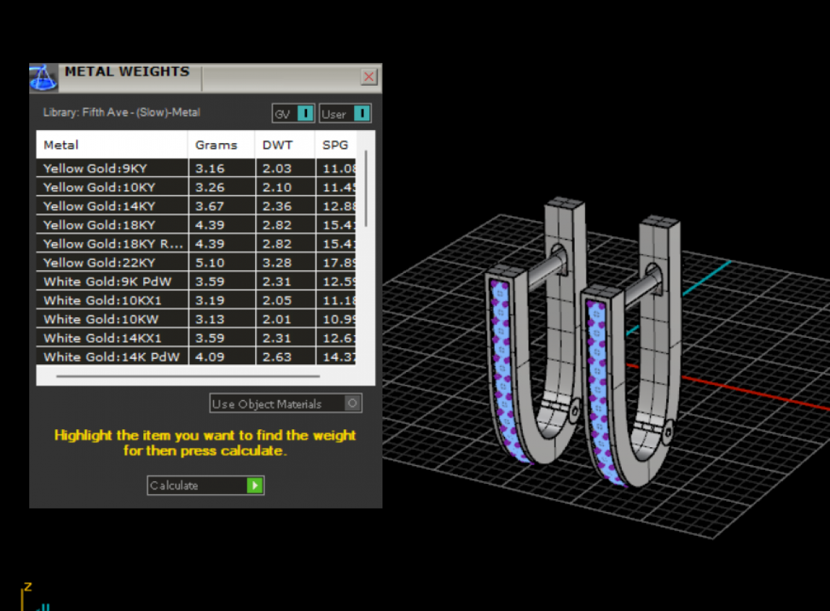Select Yellow Gold:9KY row

(111, 168)
